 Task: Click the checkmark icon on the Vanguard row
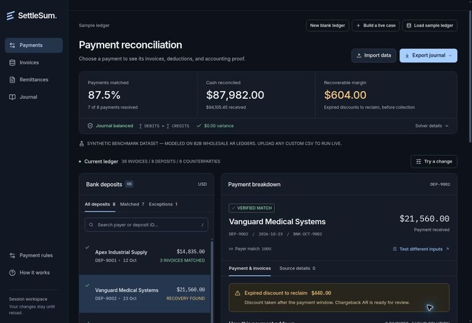87,285
